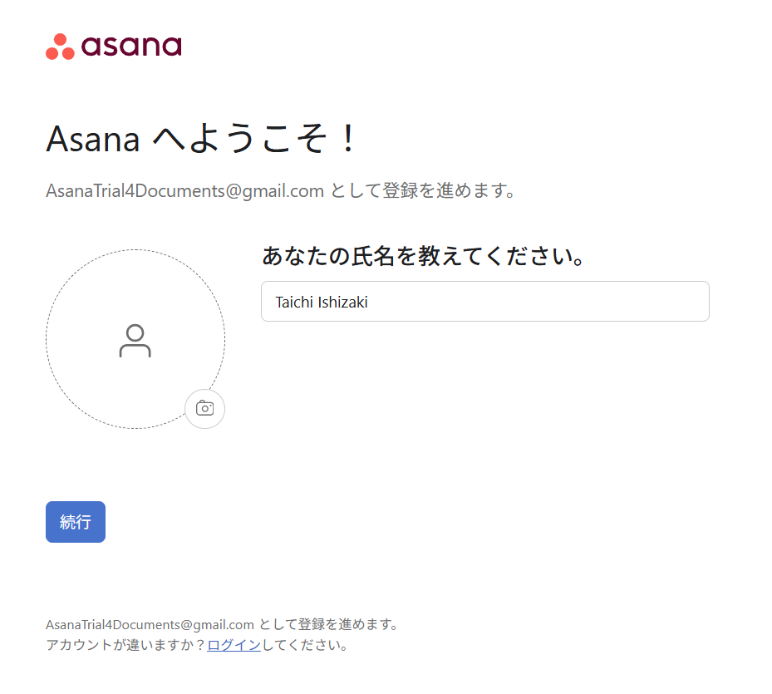The width and height of the screenshot is (772, 694).
Task: Click the Asana へようこそ！ welcome heading
Action: (201, 139)
